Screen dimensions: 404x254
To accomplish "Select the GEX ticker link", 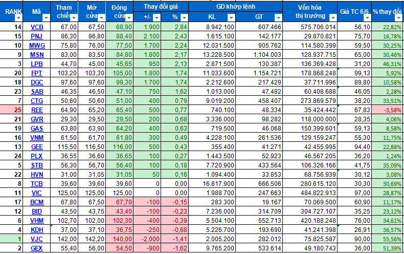I will coord(37,248).
